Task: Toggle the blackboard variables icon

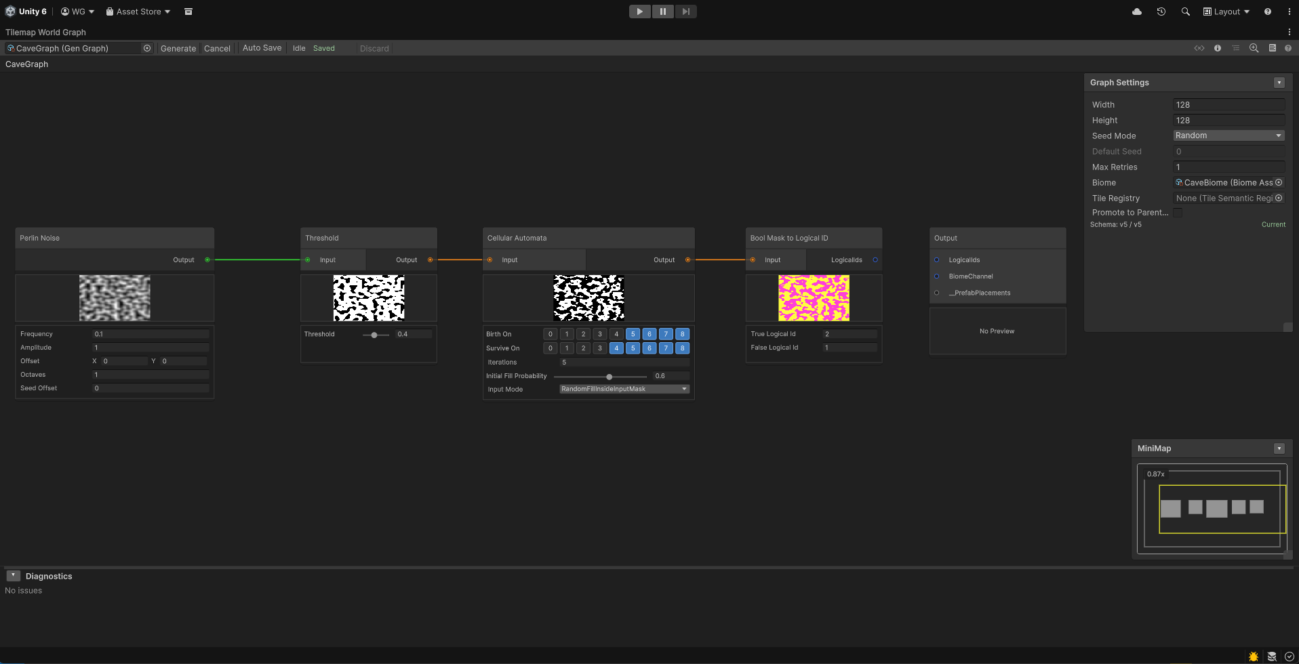Action: (x=1199, y=48)
